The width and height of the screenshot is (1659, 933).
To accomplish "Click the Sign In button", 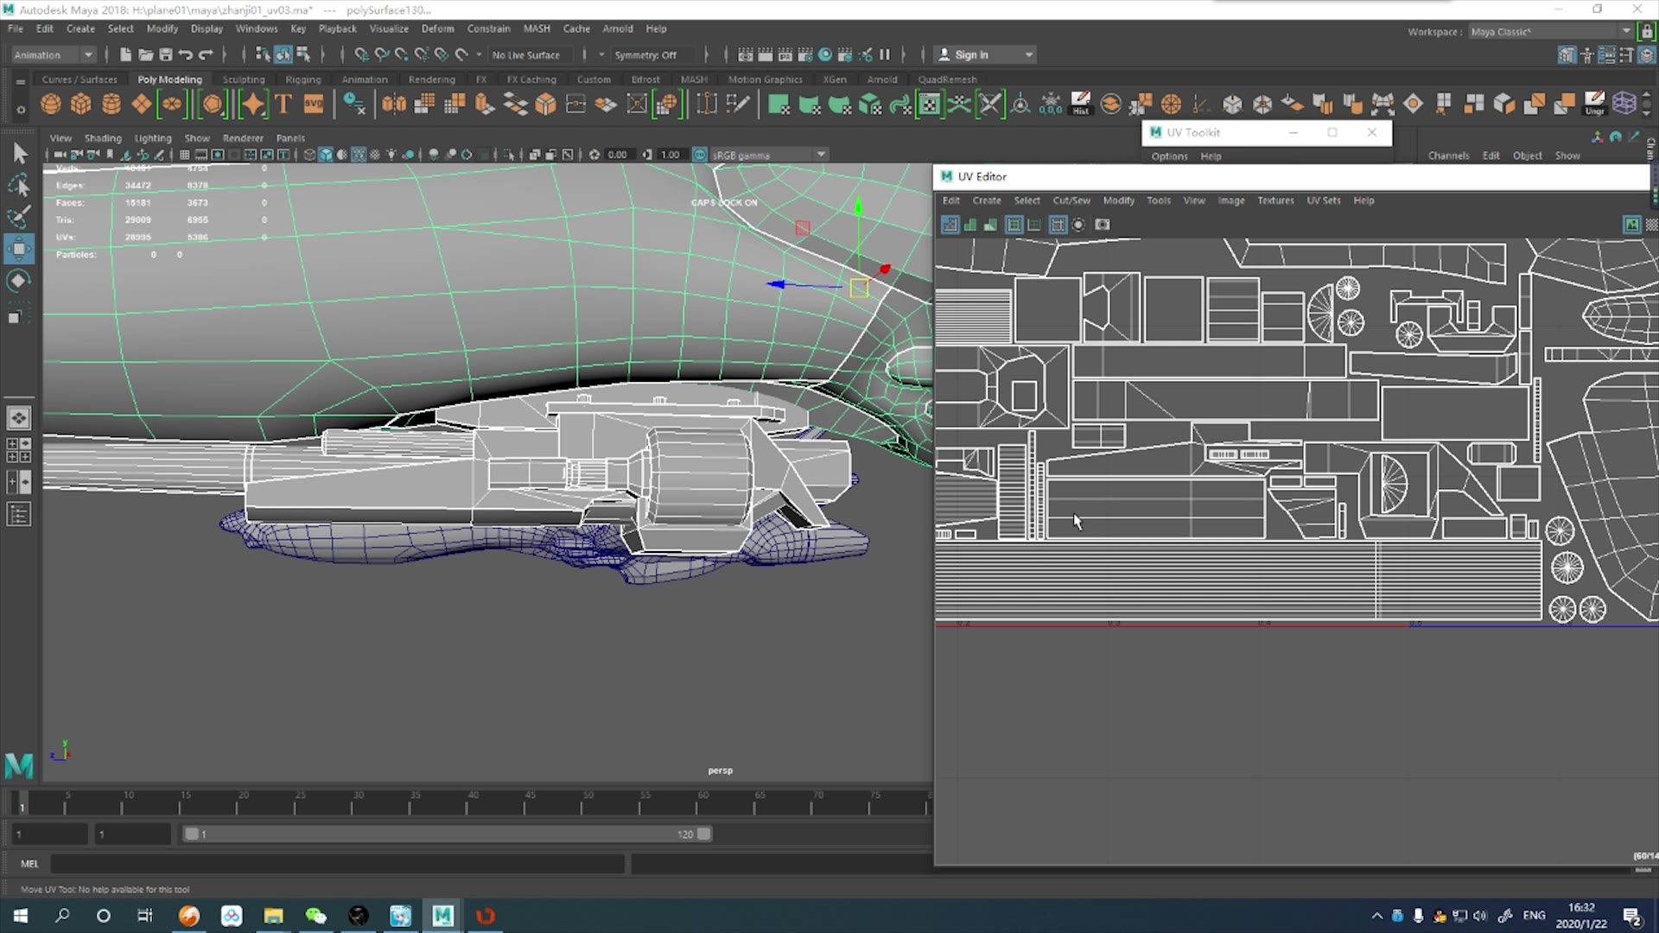I will [x=971, y=54].
